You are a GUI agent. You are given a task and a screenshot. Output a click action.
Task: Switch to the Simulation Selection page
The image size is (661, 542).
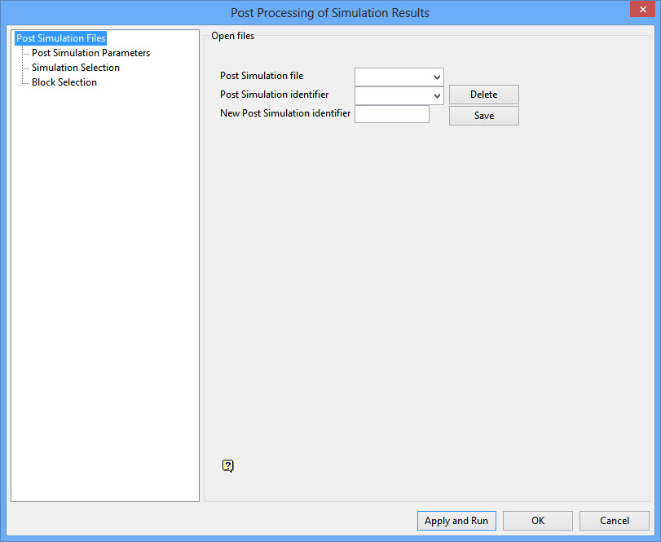[x=75, y=67]
